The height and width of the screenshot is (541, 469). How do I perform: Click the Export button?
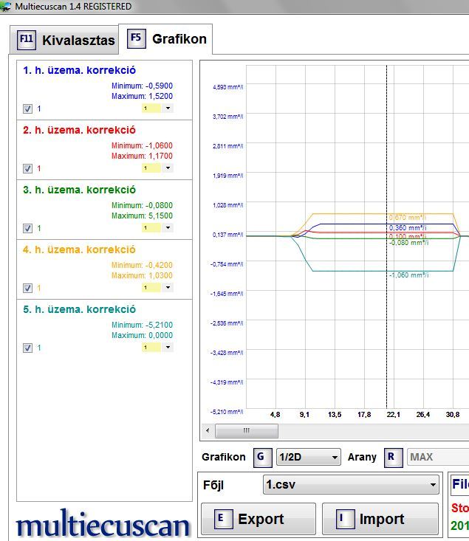[259, 519]
